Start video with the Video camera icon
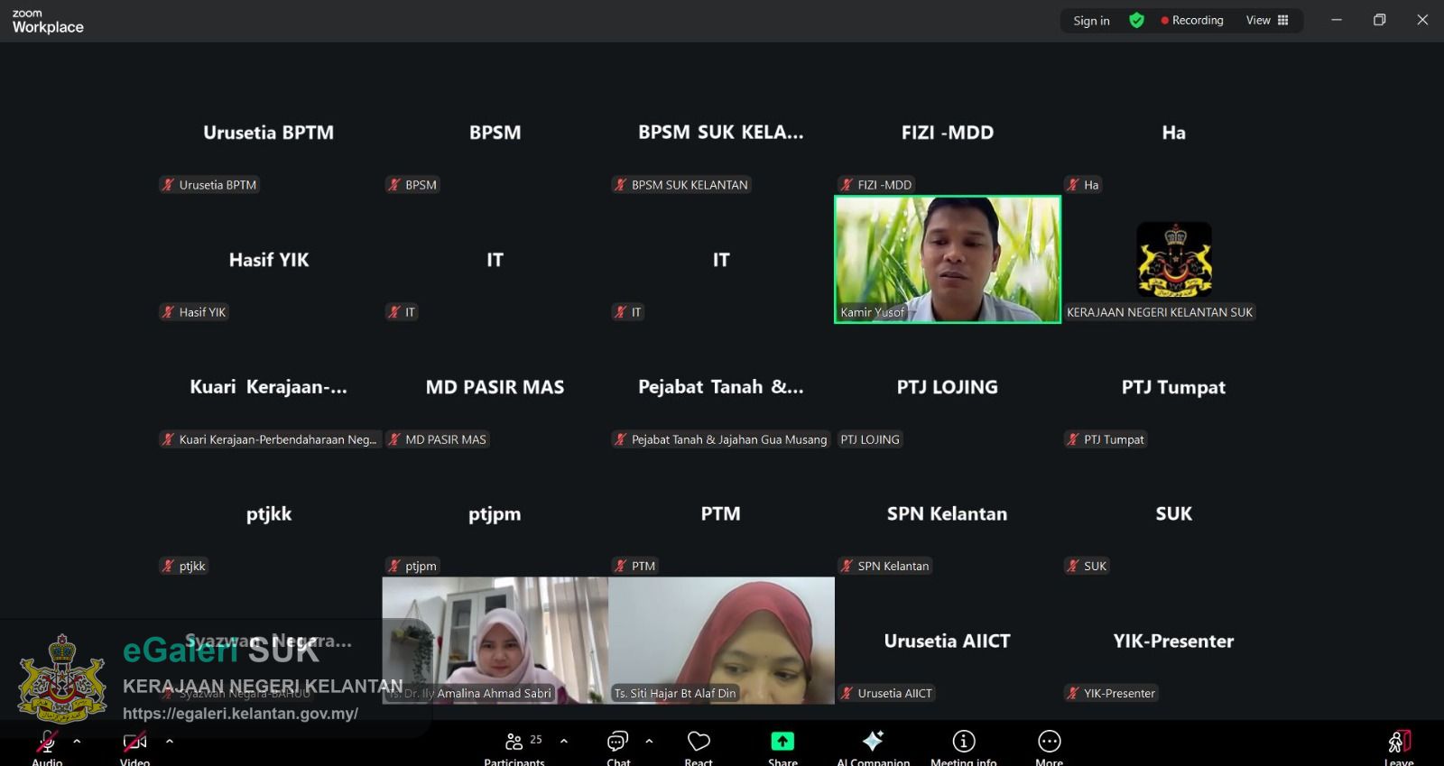Screen dimensions: 1444x766 [134, 742]
